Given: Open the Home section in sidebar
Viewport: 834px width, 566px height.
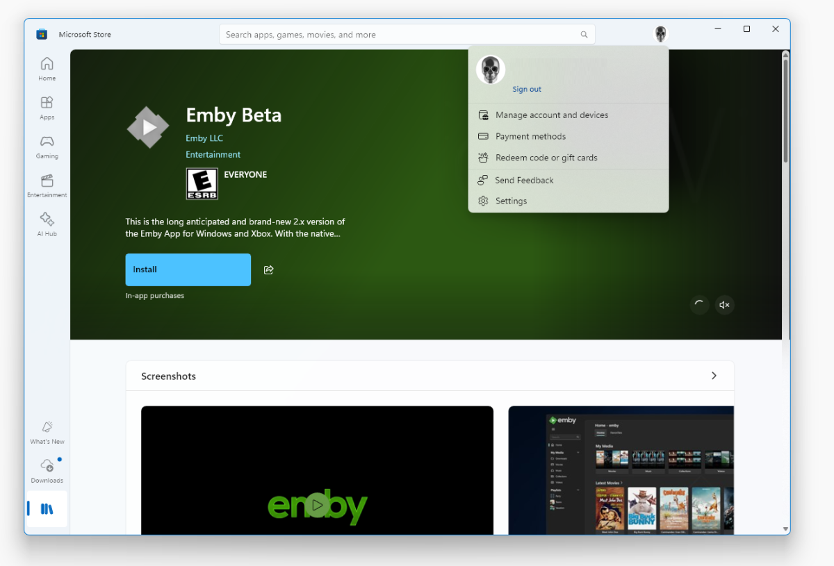Looking at the screenshot, I should (47, 69).
